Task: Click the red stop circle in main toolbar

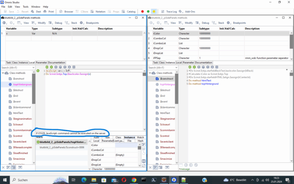Action: pyautogui.click(x=142, y=11)
